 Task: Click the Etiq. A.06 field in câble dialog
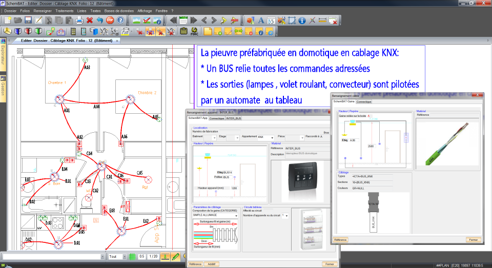coord(354,140)
